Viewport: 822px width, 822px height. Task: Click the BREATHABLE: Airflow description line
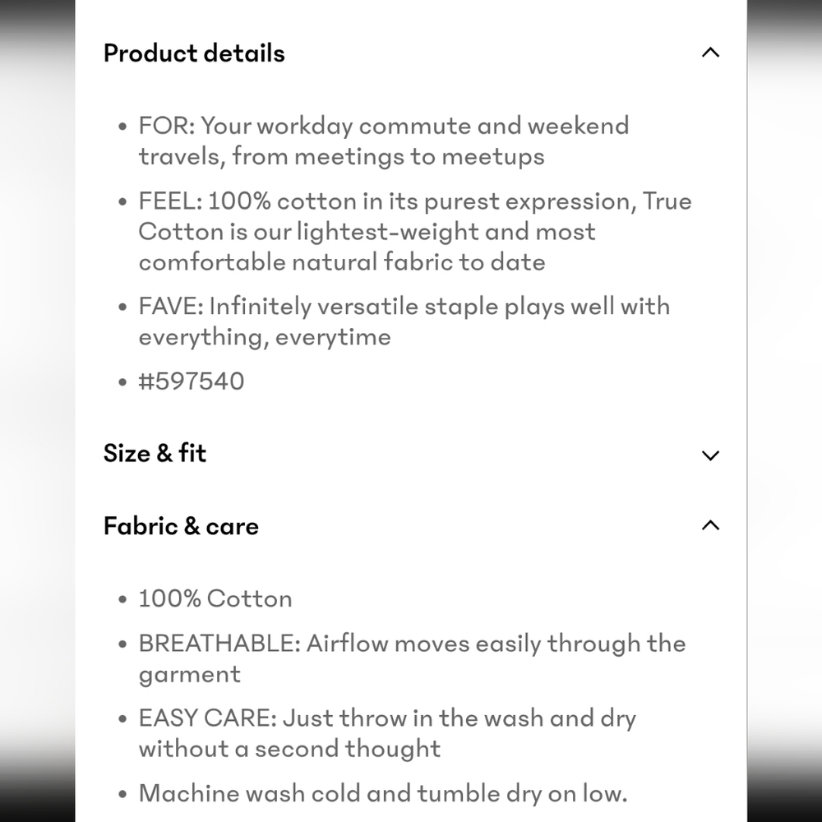point(412,644)
